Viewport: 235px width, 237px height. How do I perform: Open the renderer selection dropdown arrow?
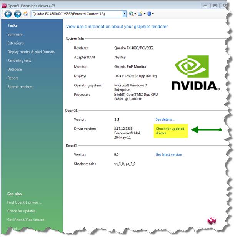point(124,14)
